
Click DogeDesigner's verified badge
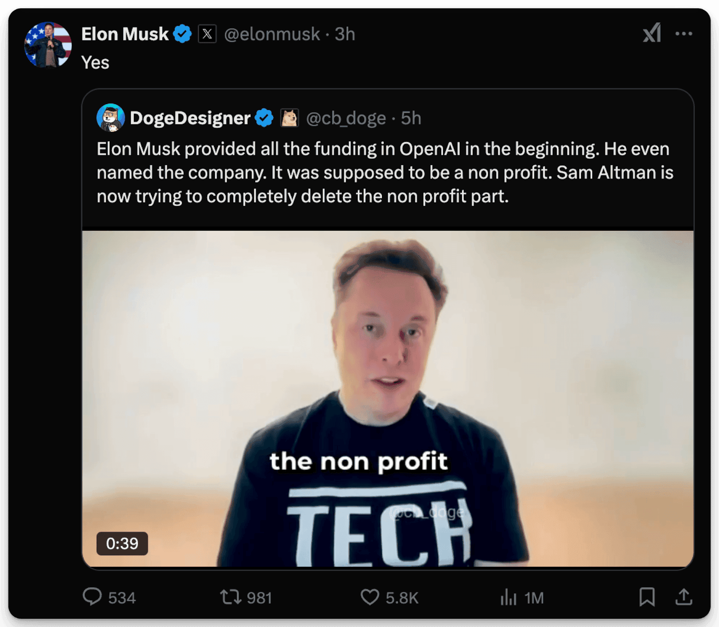(x=263, y=118)
